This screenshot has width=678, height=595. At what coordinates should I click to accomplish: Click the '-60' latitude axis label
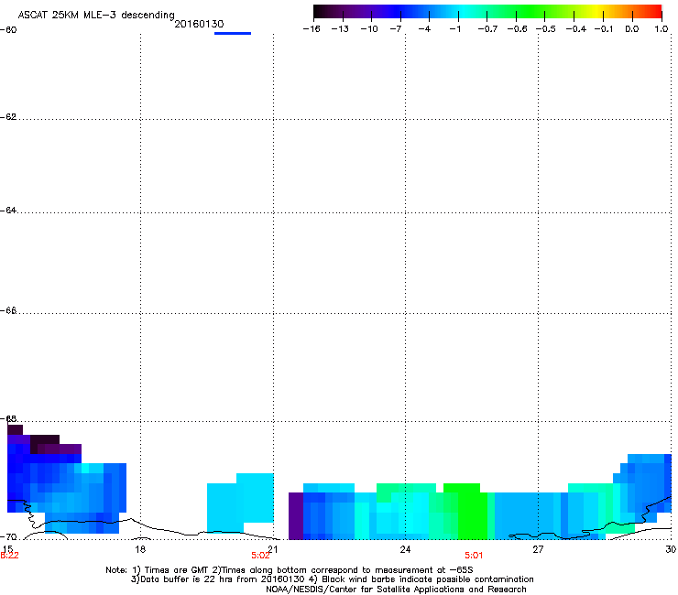pyautogui.click(x=8, y=30)
